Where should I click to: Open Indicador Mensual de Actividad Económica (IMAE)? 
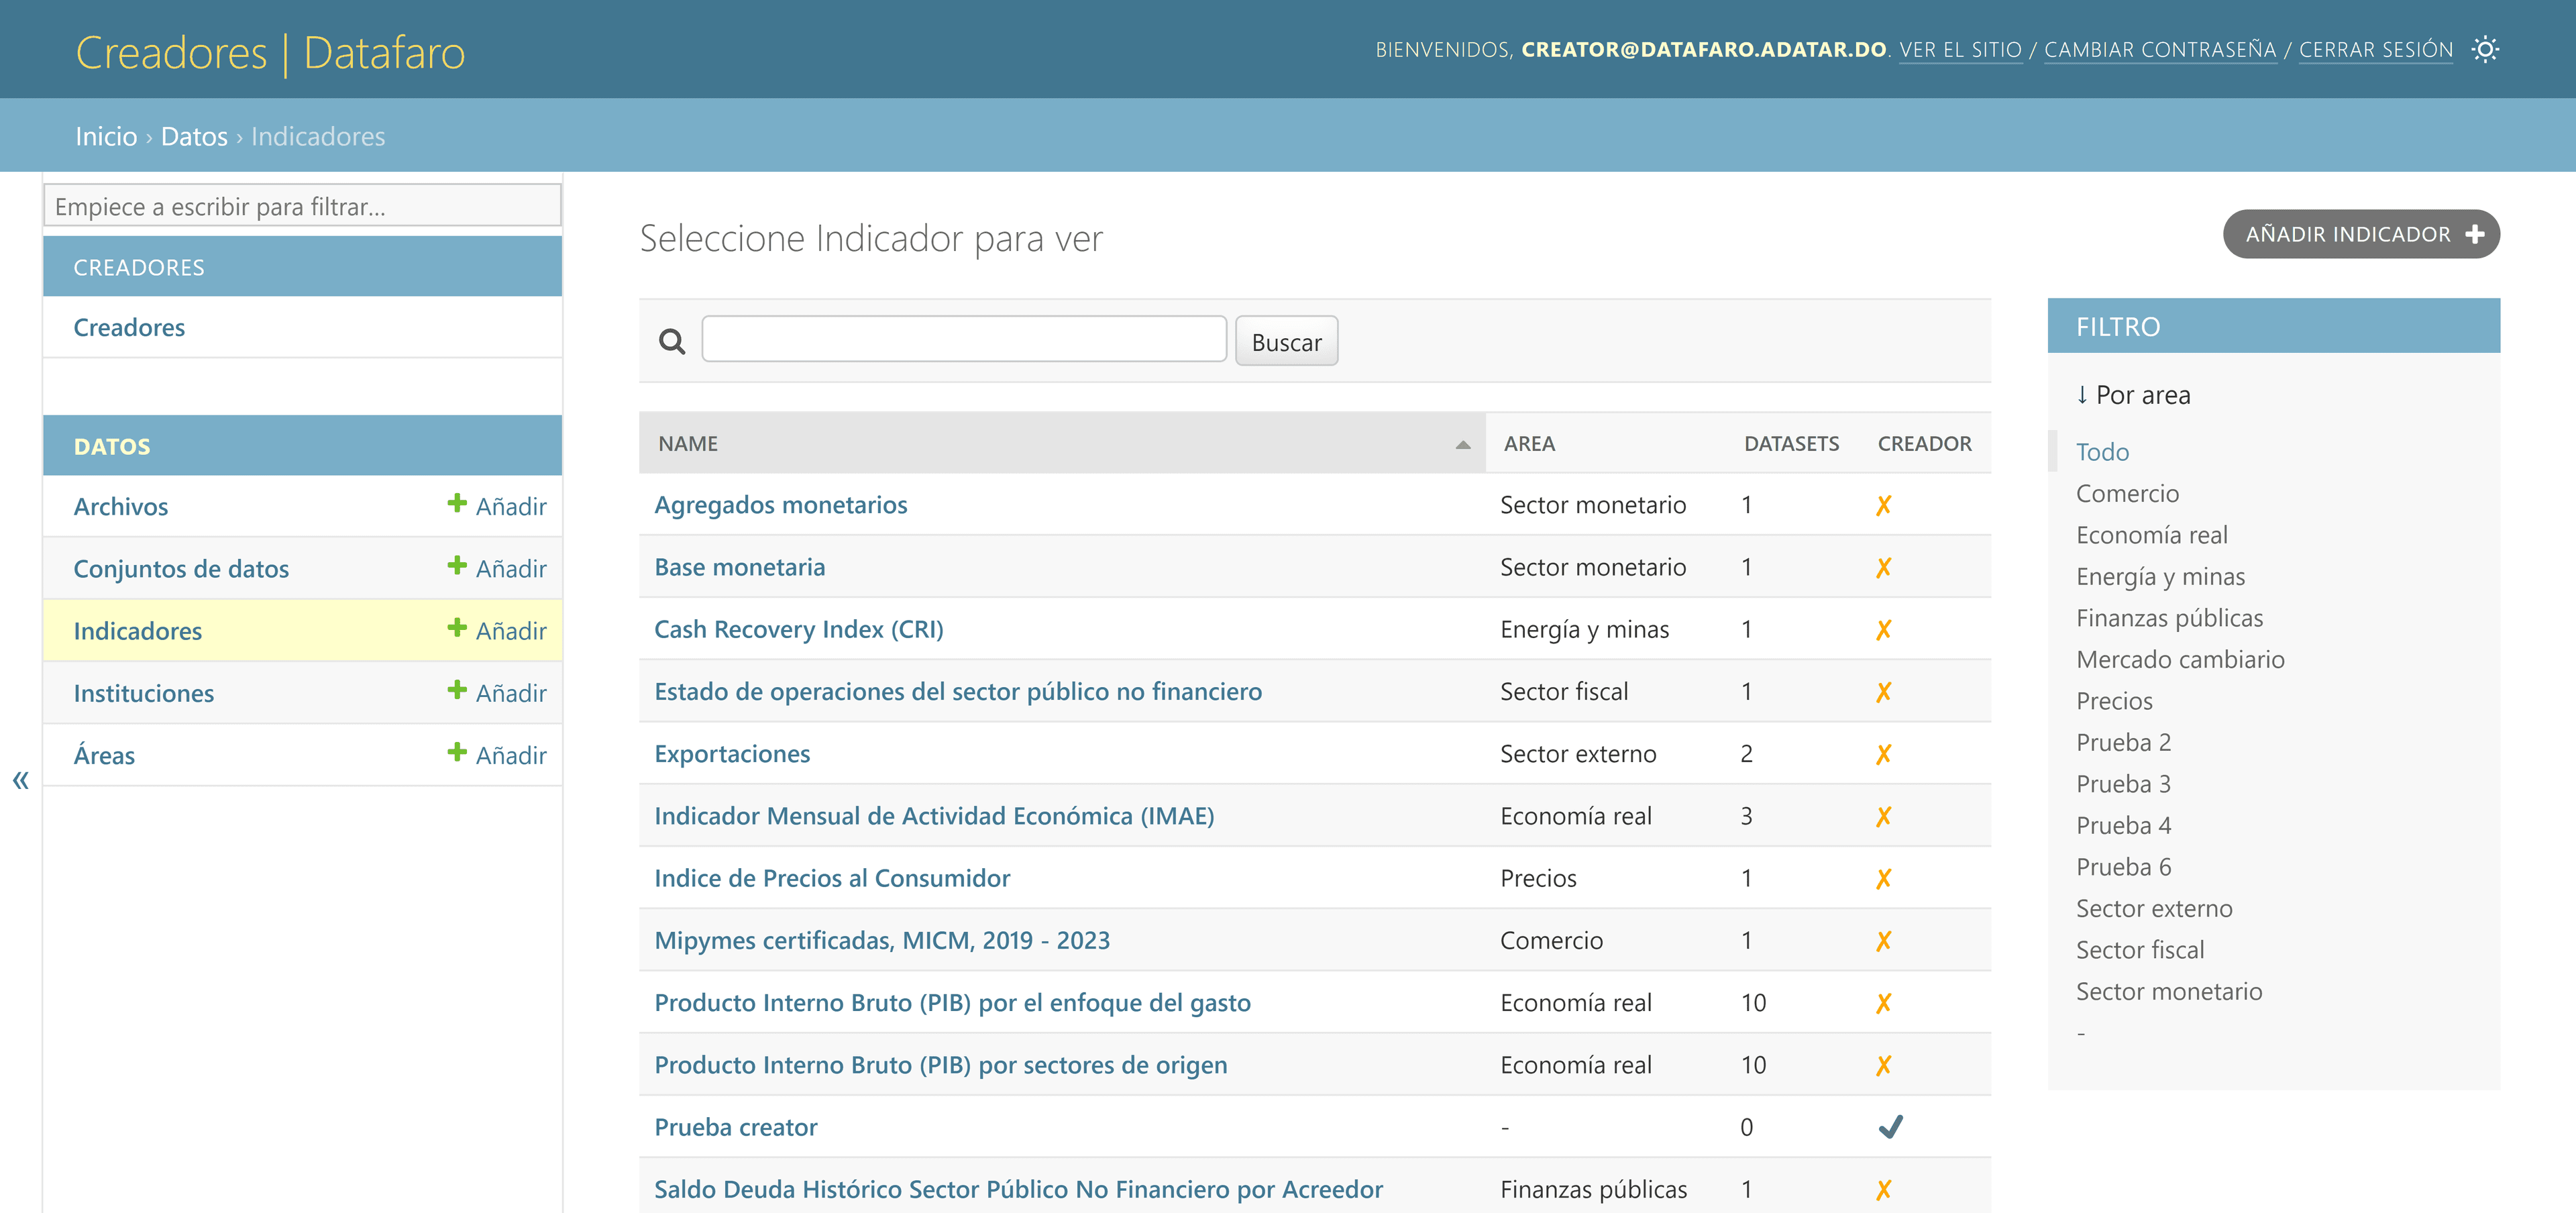[x=934, y=816]
